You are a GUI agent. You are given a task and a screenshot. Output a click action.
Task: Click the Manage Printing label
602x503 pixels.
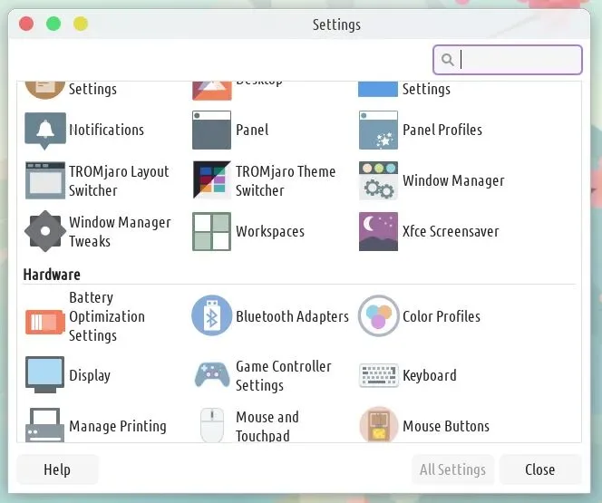pos(118,426)
